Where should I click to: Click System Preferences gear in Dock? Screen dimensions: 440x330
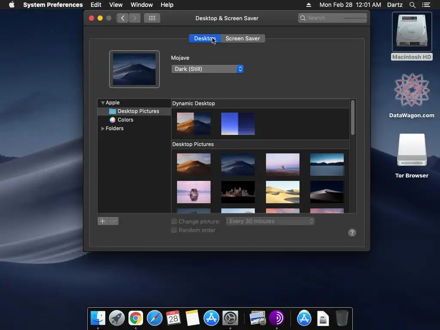pyautogui.click(x=230, y=318)
